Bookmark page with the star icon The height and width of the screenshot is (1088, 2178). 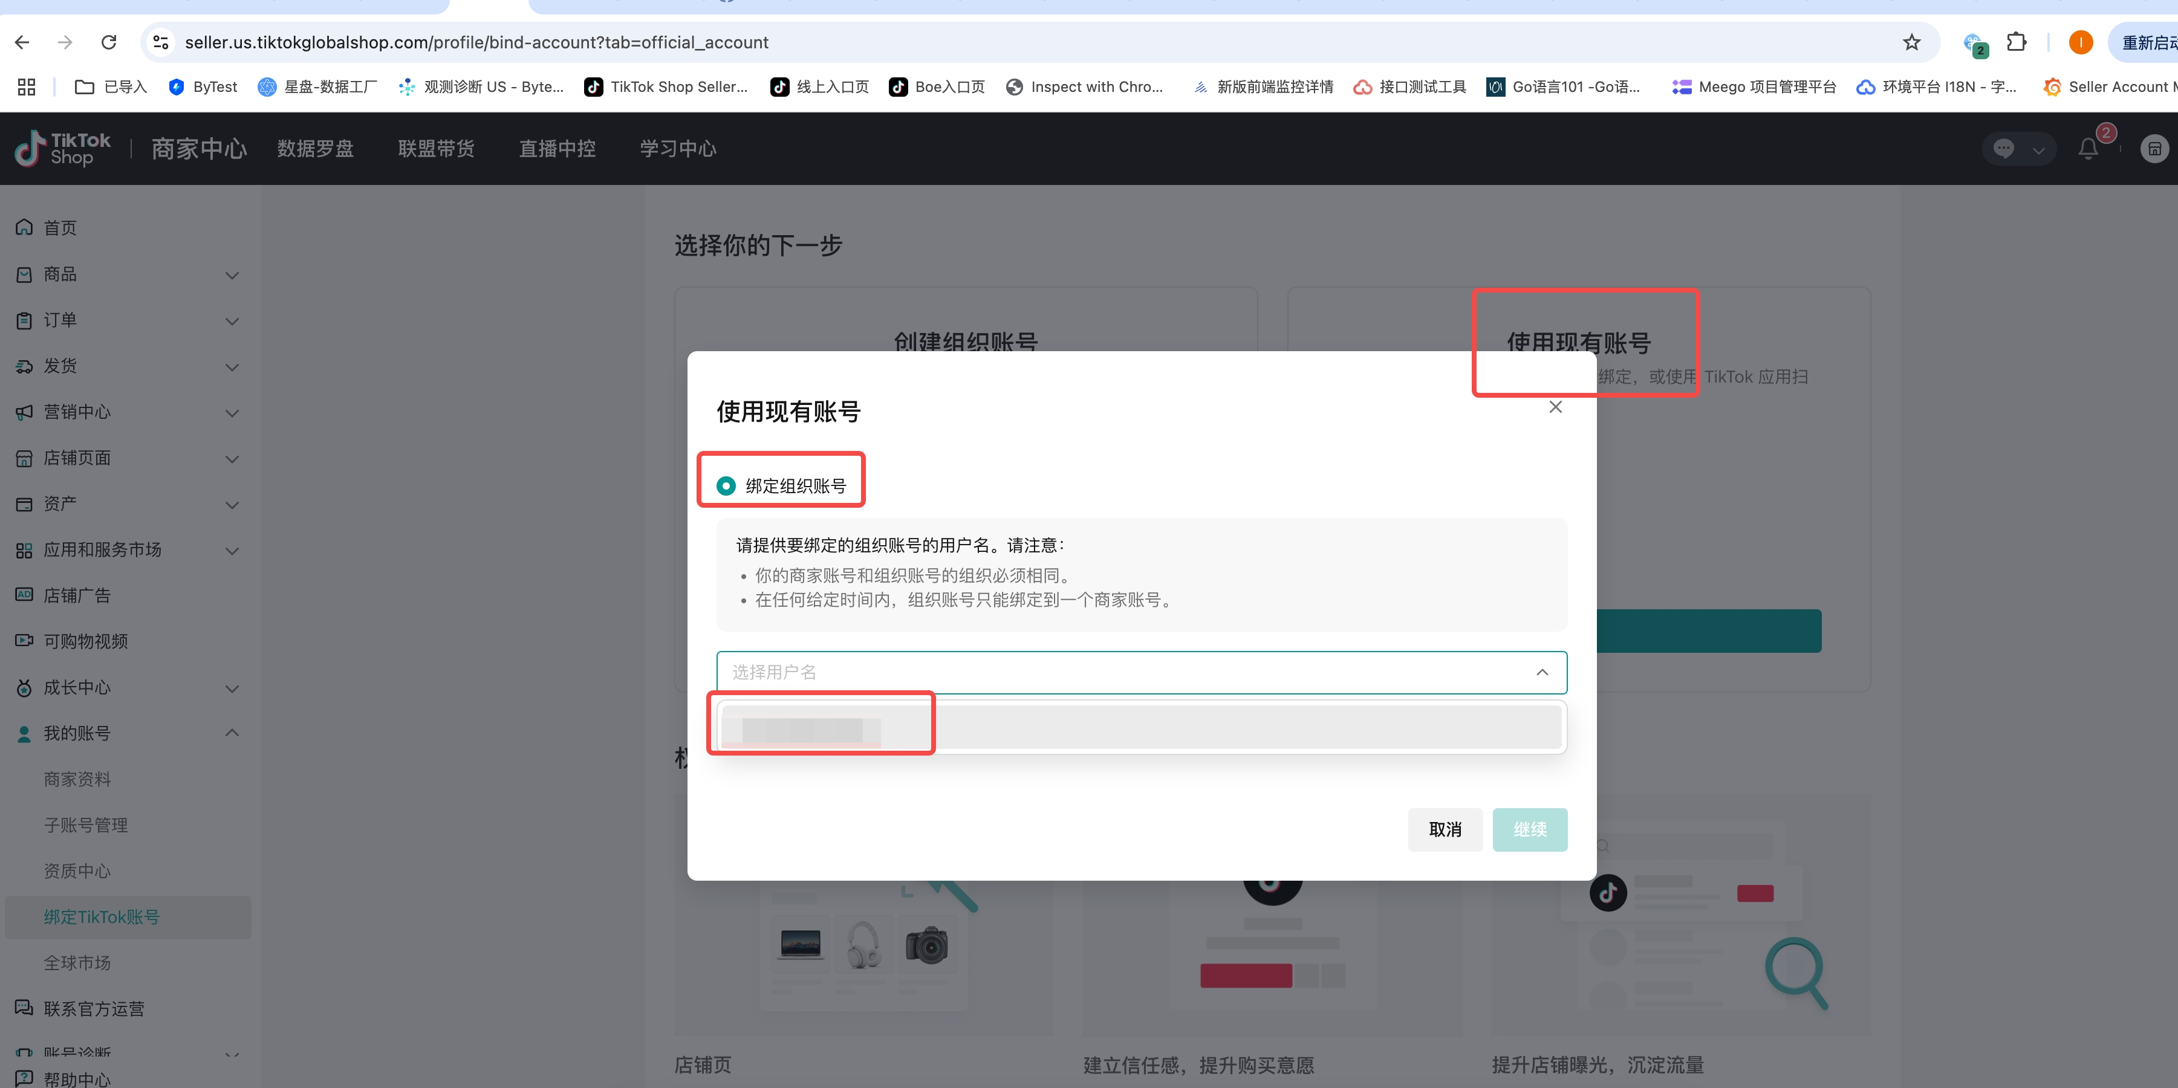click(x=1912, y=42)
